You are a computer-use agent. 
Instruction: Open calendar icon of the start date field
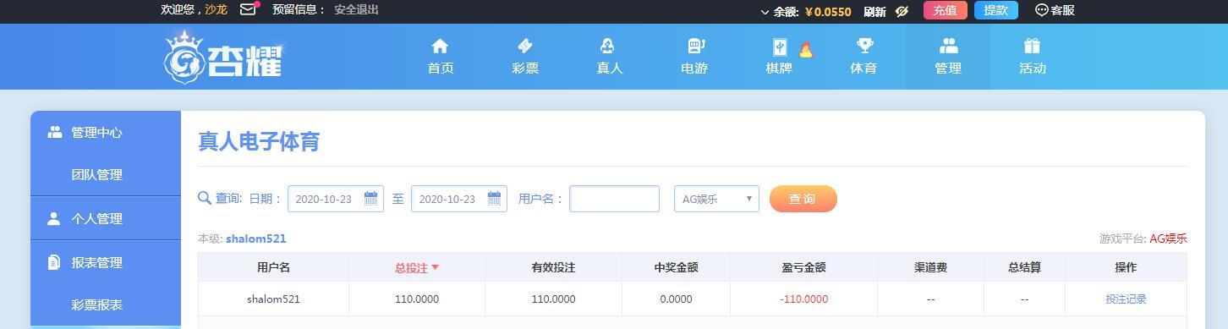pos(370,199)
